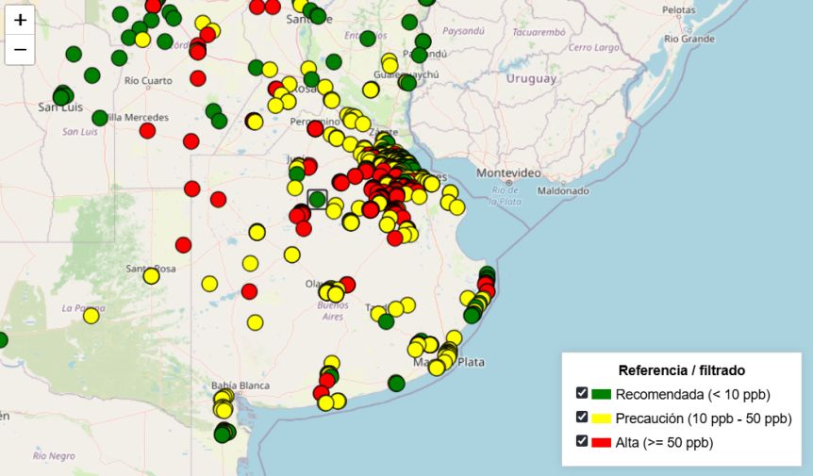Disable the Alta (>= 50 ppb) checkbox
This screenshot has width=813, height=476.
pyautogui.click(x=582, y=441)
